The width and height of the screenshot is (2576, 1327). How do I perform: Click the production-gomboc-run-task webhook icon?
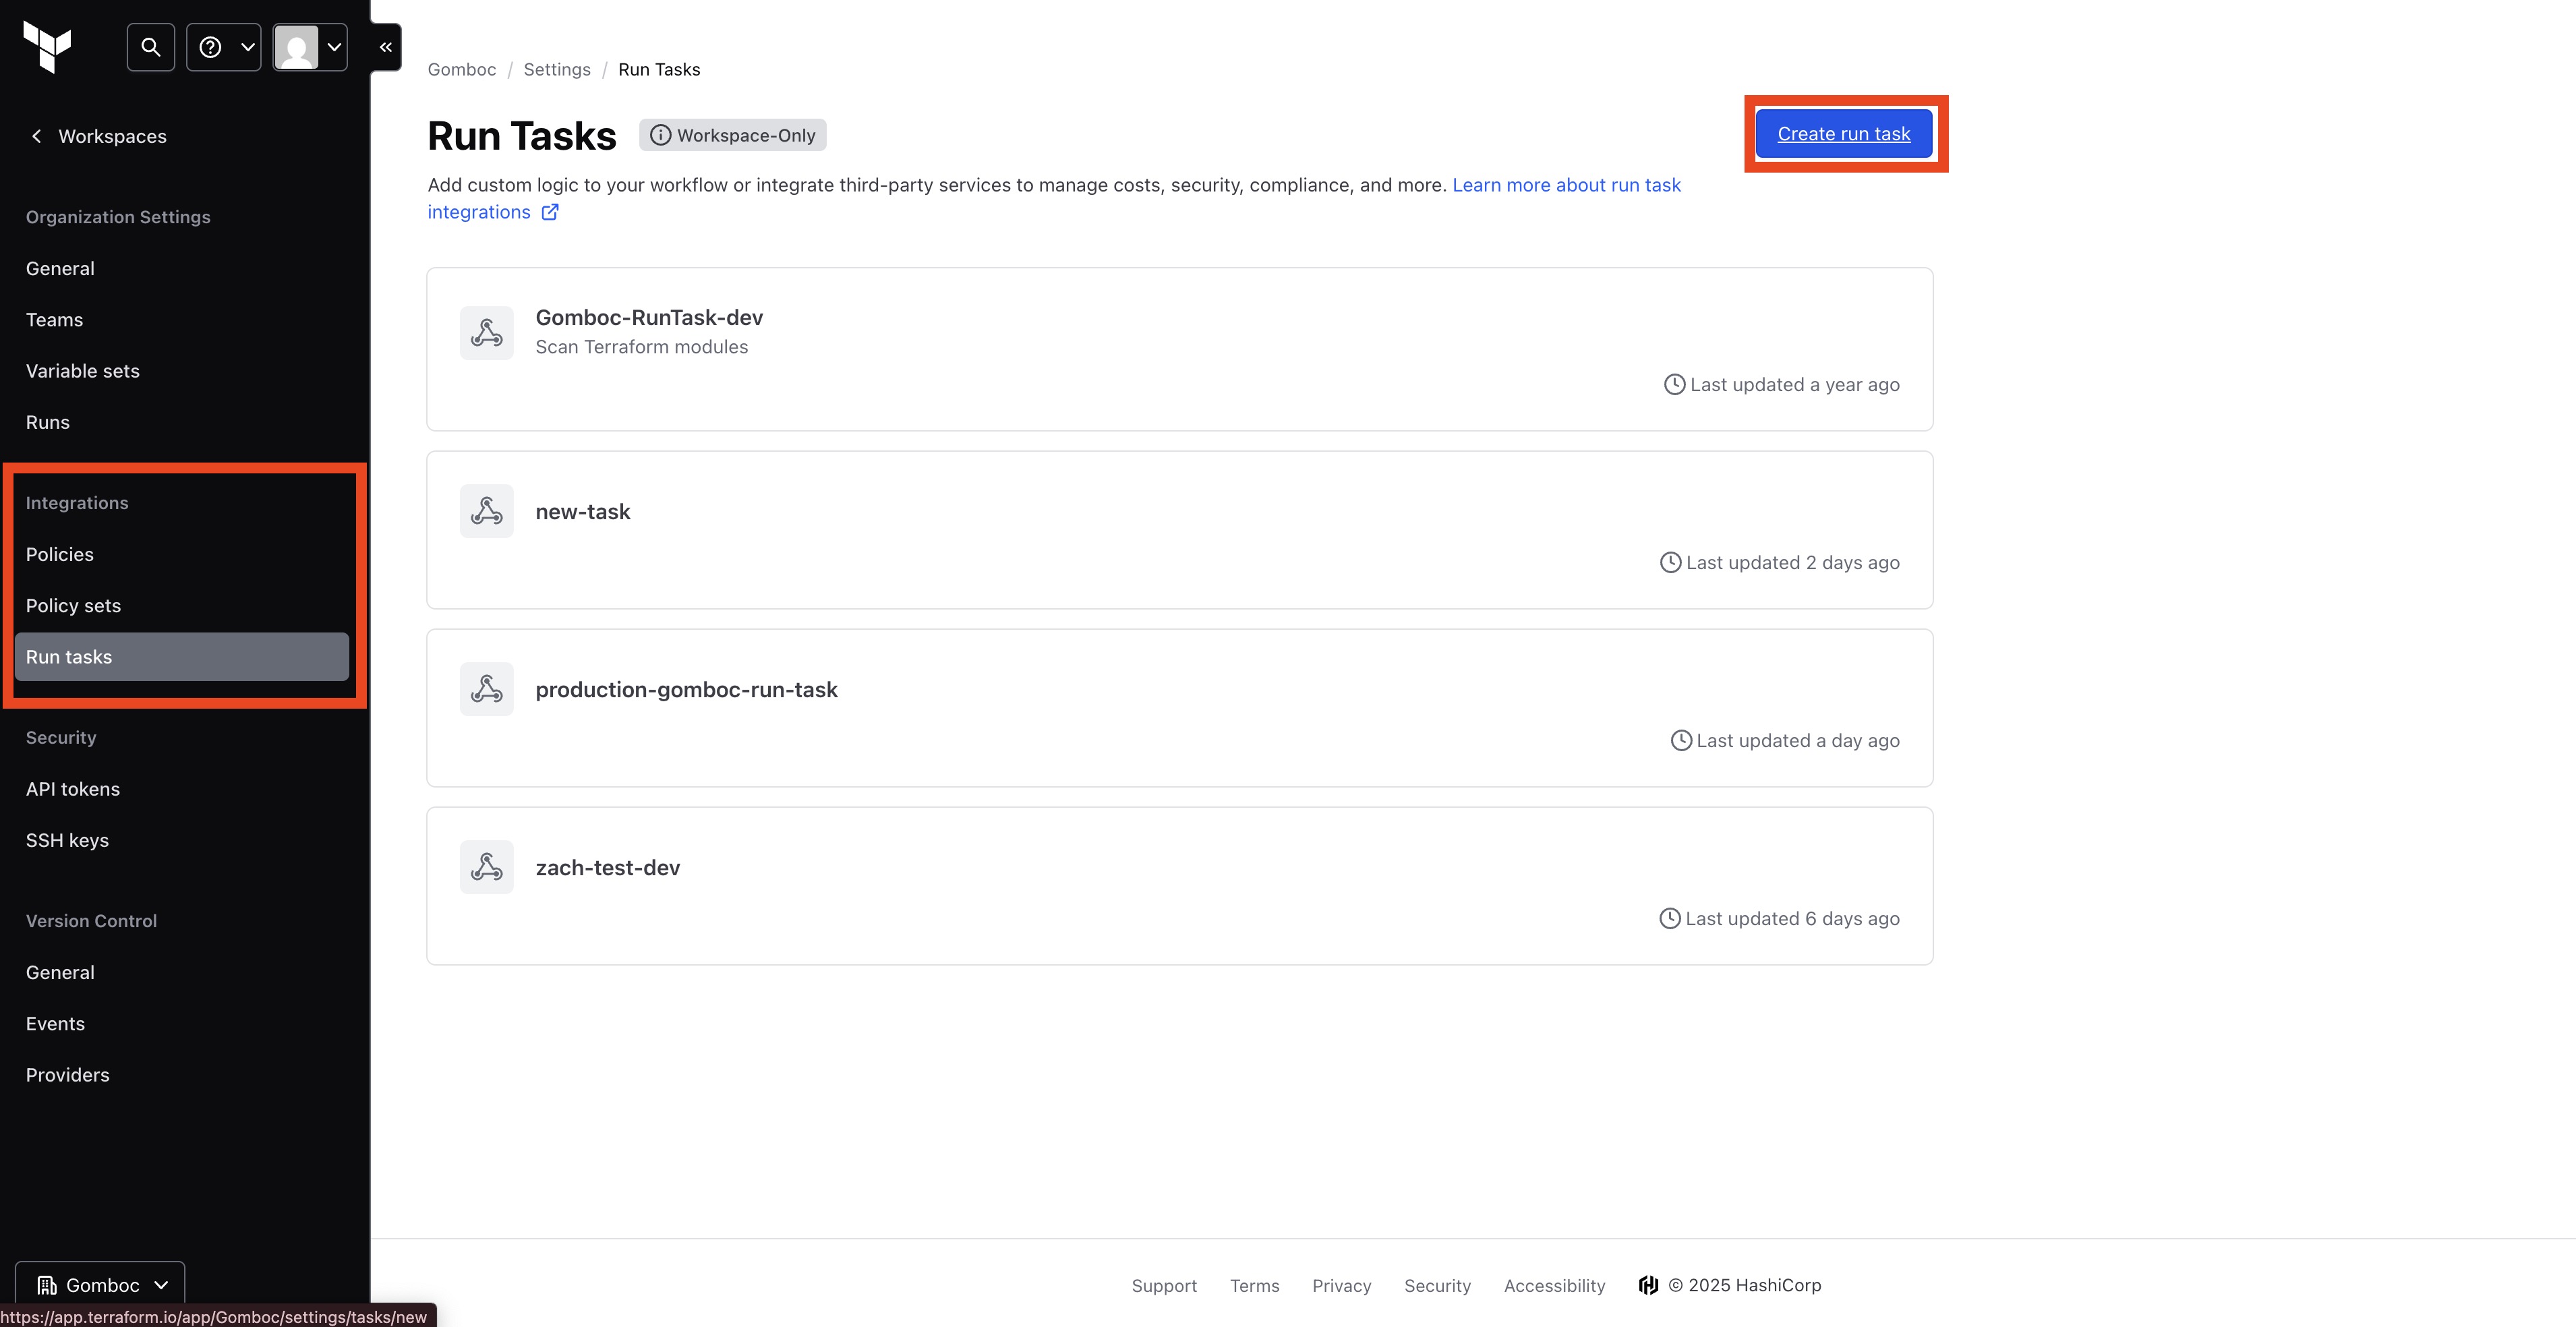point(487,689)
